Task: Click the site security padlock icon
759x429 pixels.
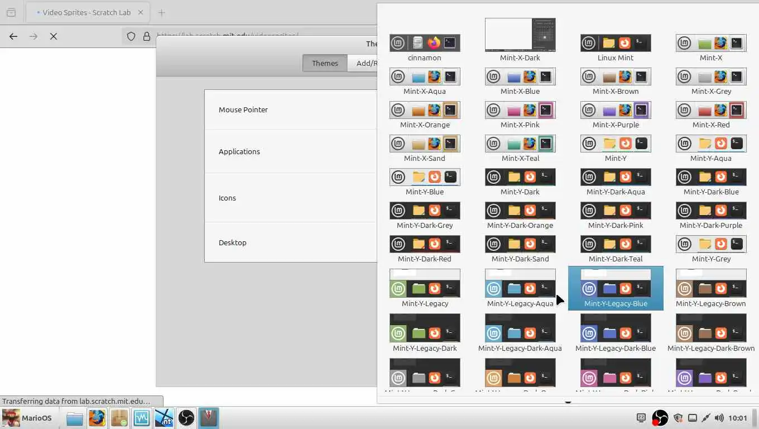Action: (x=147, y=36)
